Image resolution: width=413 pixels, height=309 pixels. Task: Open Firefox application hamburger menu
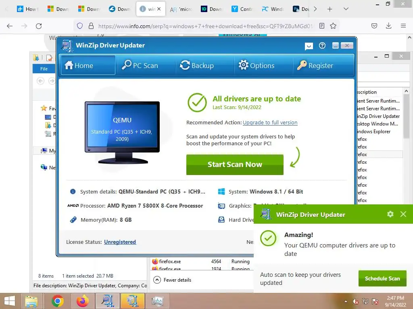pyautogui.click(x=403, y=26)
